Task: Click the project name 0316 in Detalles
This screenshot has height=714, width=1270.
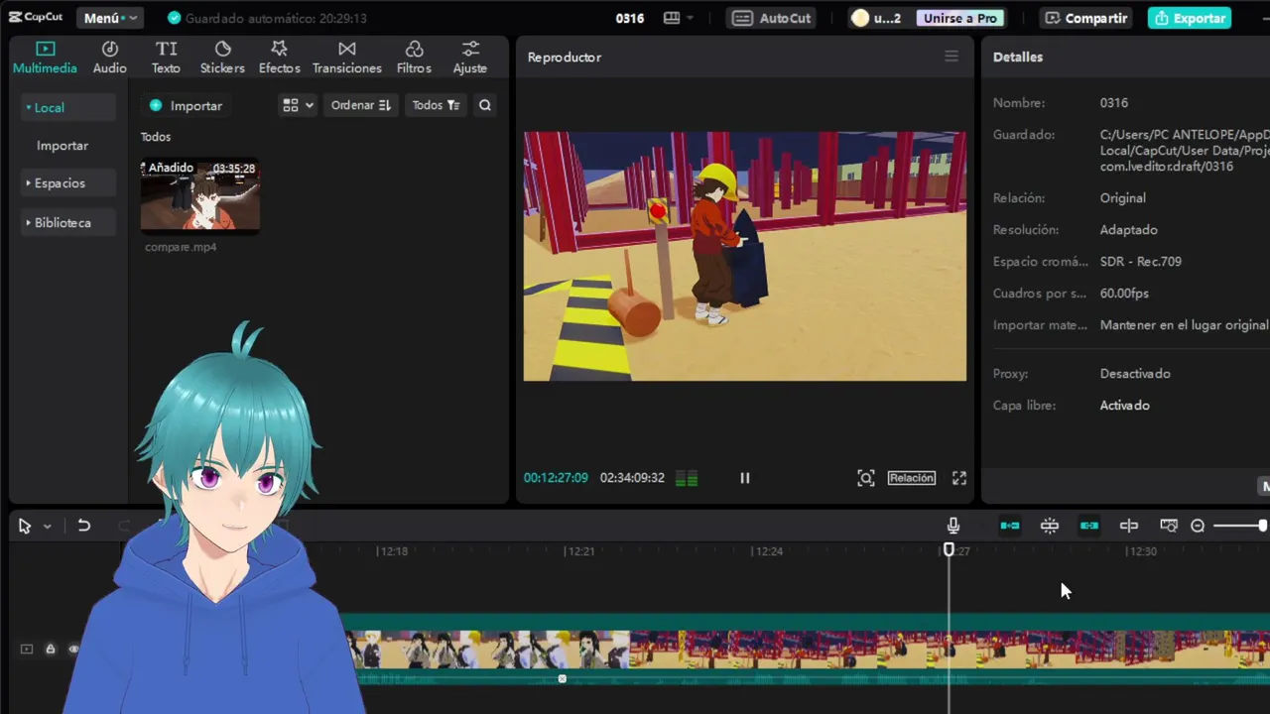Action: pos(1113,102)
